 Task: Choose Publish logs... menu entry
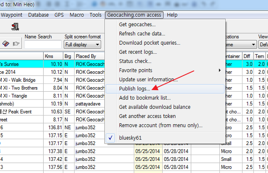165,89
